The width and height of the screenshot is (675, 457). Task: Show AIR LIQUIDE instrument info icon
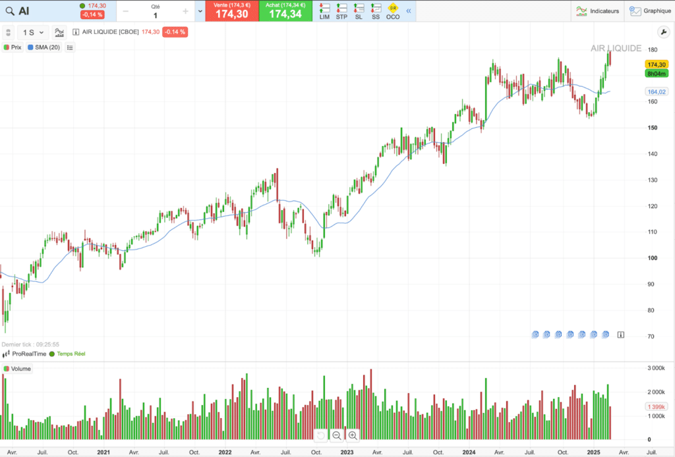(x=76, y=32)
